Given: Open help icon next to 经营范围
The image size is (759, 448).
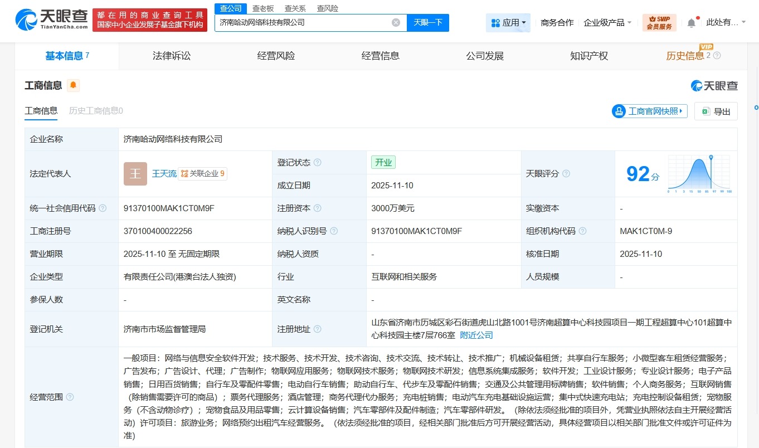Looking at the screenshot, I should 69,398.
